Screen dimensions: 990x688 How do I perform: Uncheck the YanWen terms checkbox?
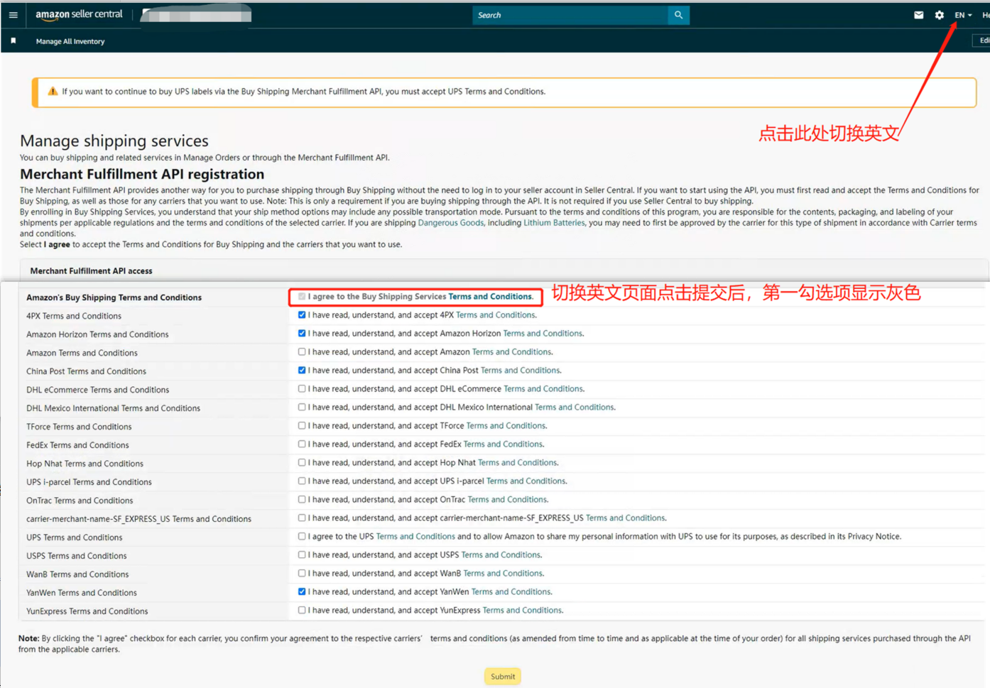[x=302, y=591]
